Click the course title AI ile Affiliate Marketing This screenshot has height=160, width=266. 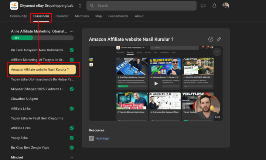pyautogui.click(x=39, y=31)
